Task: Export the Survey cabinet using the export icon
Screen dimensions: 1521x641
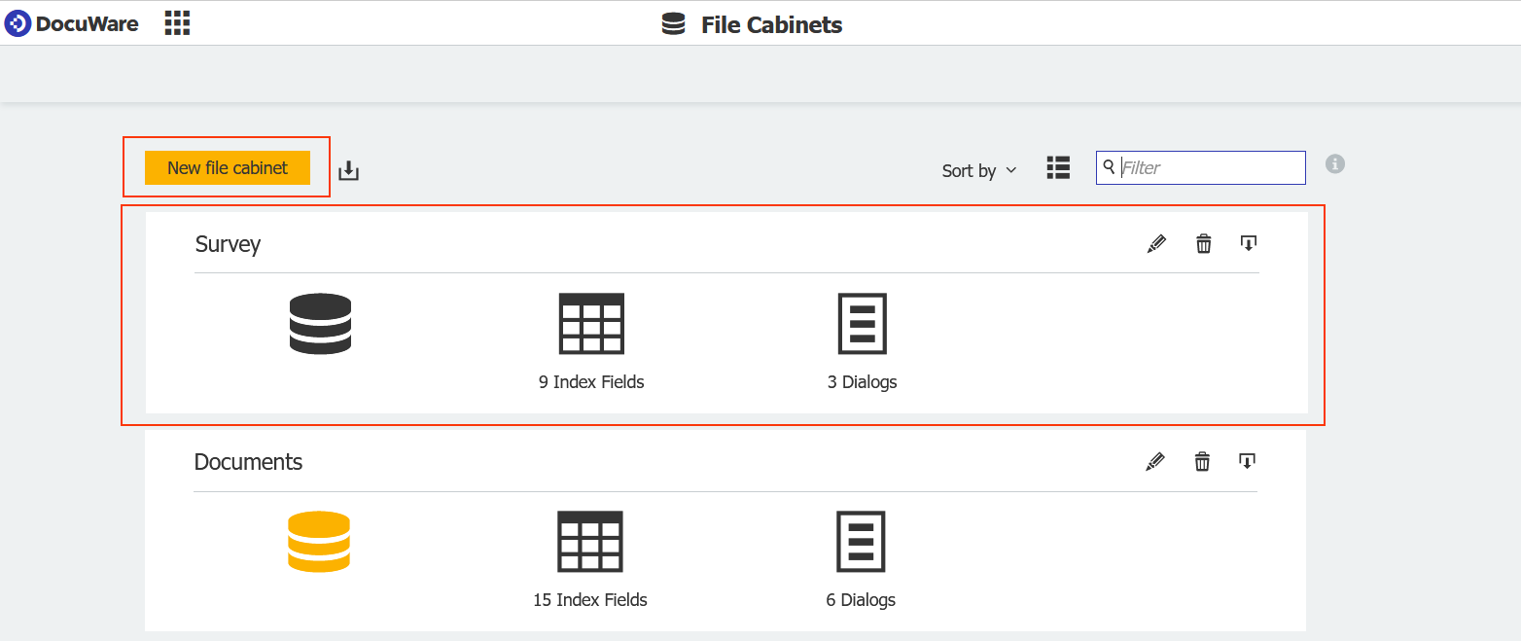Action: [x=1249, y=243]
